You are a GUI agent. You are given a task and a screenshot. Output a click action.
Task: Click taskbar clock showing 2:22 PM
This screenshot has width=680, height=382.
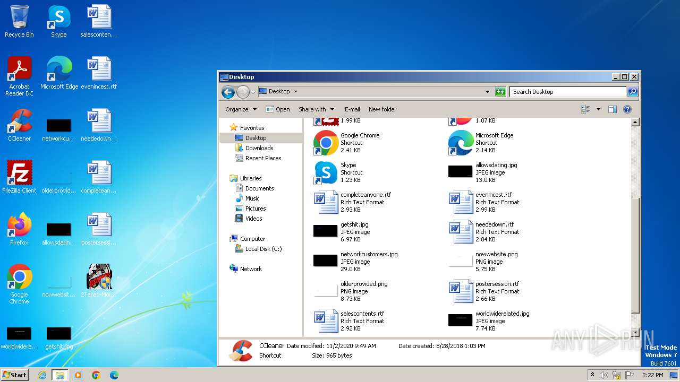tap(652, 375)
